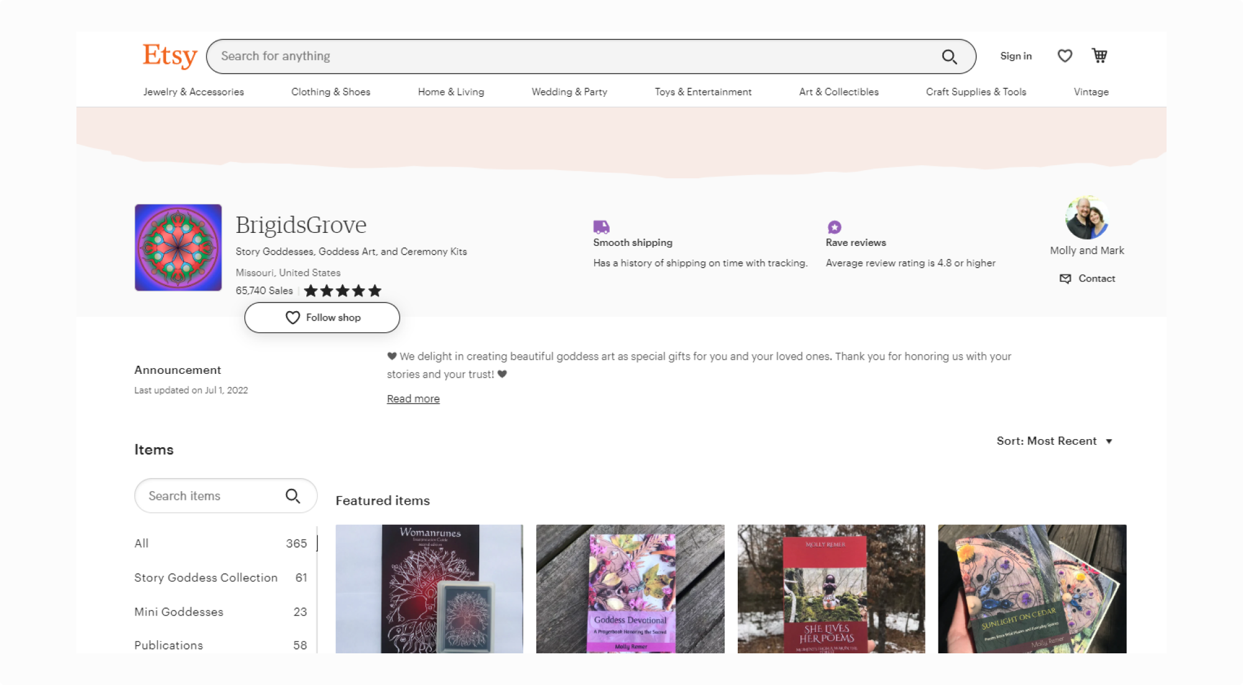Open the Goddess Devotional featured item
The height and width of the screenshot is (685, 1243).
630,589
